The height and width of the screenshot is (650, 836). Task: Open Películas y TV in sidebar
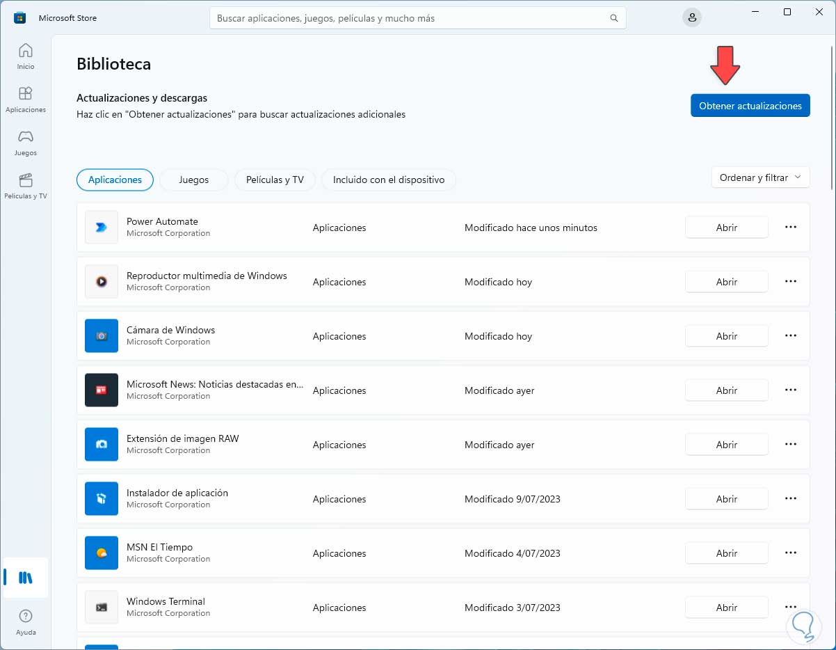click(26, 185)
